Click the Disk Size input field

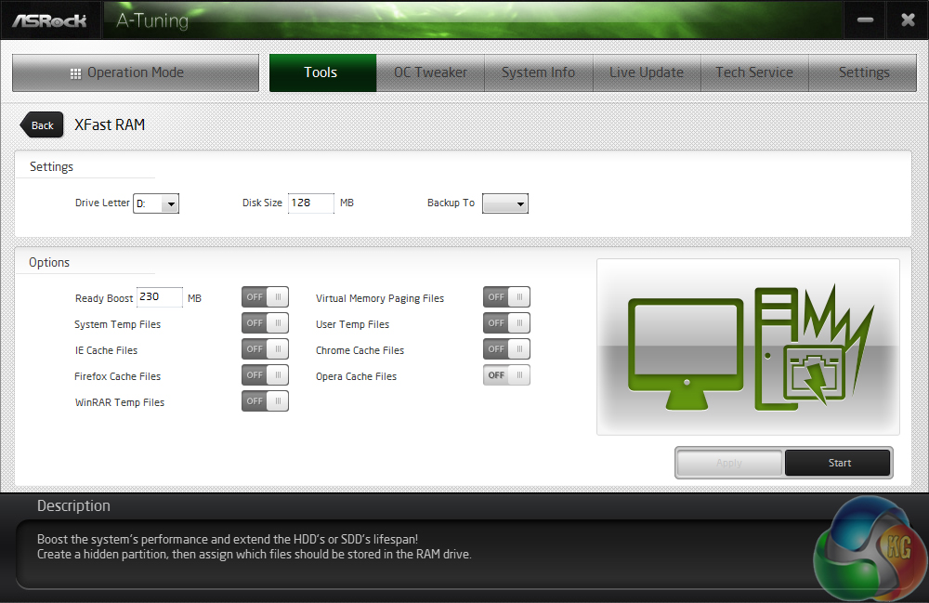(x=311, y=203)
